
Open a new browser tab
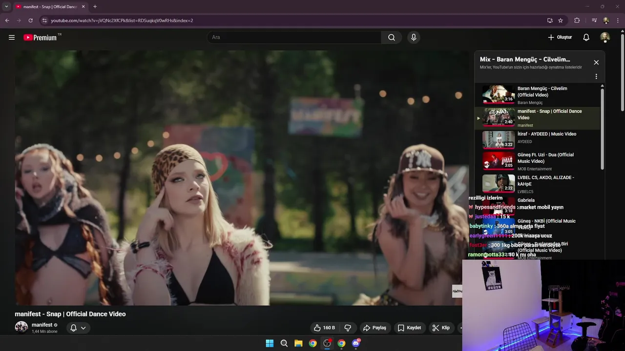tap(95, 7)
